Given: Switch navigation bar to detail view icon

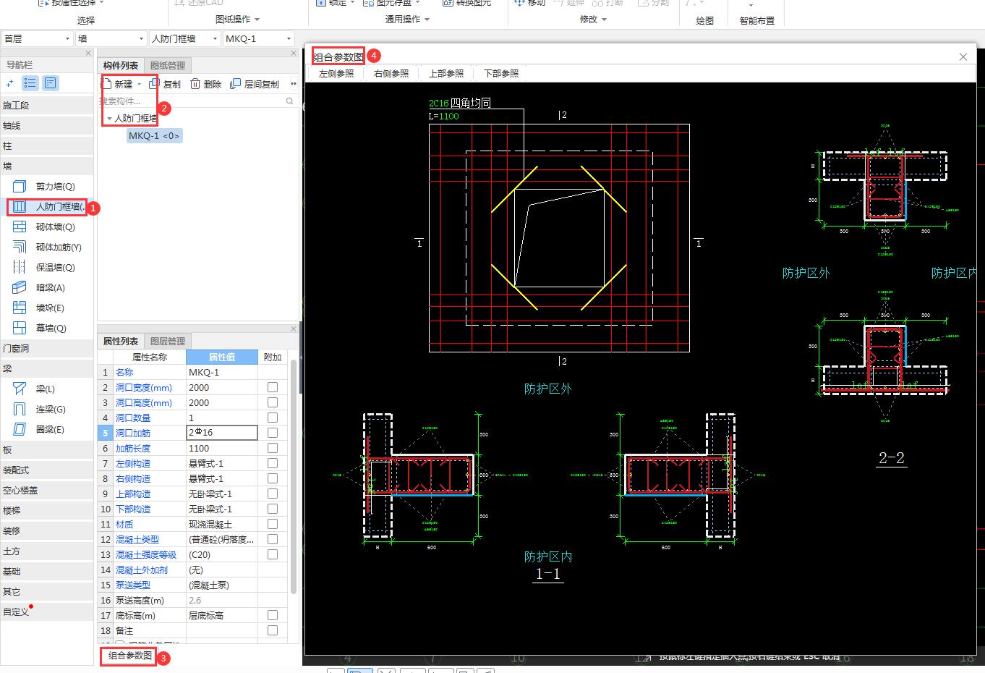Looking at the screenshot, I should click(50, 84).
